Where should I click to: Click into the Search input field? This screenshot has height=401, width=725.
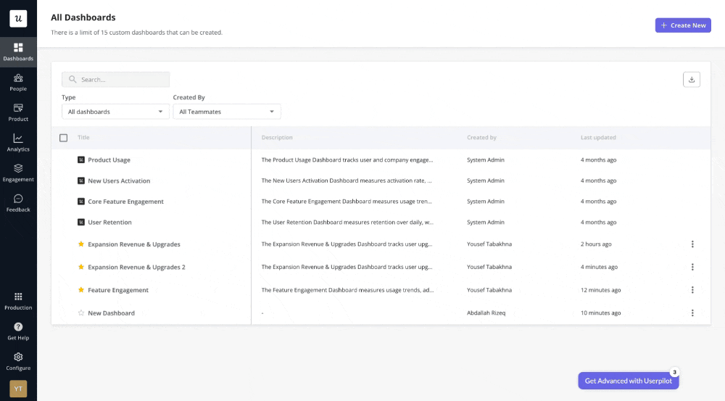pyautogui.click(x=120, y=80)
